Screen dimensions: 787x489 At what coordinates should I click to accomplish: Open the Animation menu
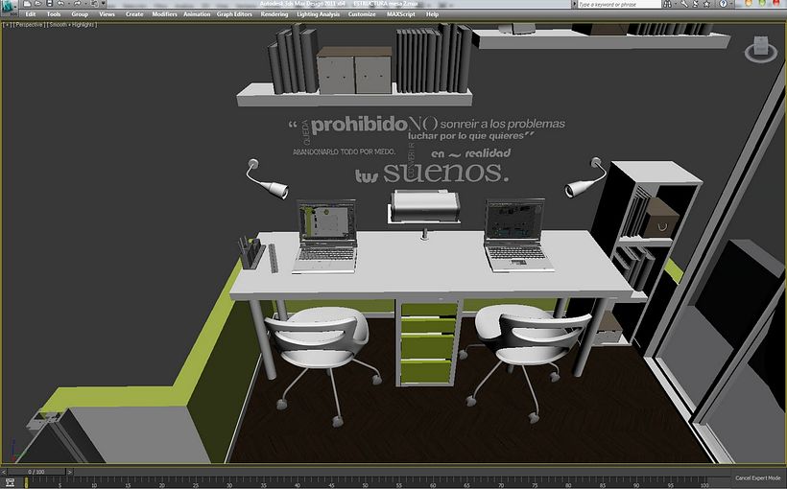point(197,14)
